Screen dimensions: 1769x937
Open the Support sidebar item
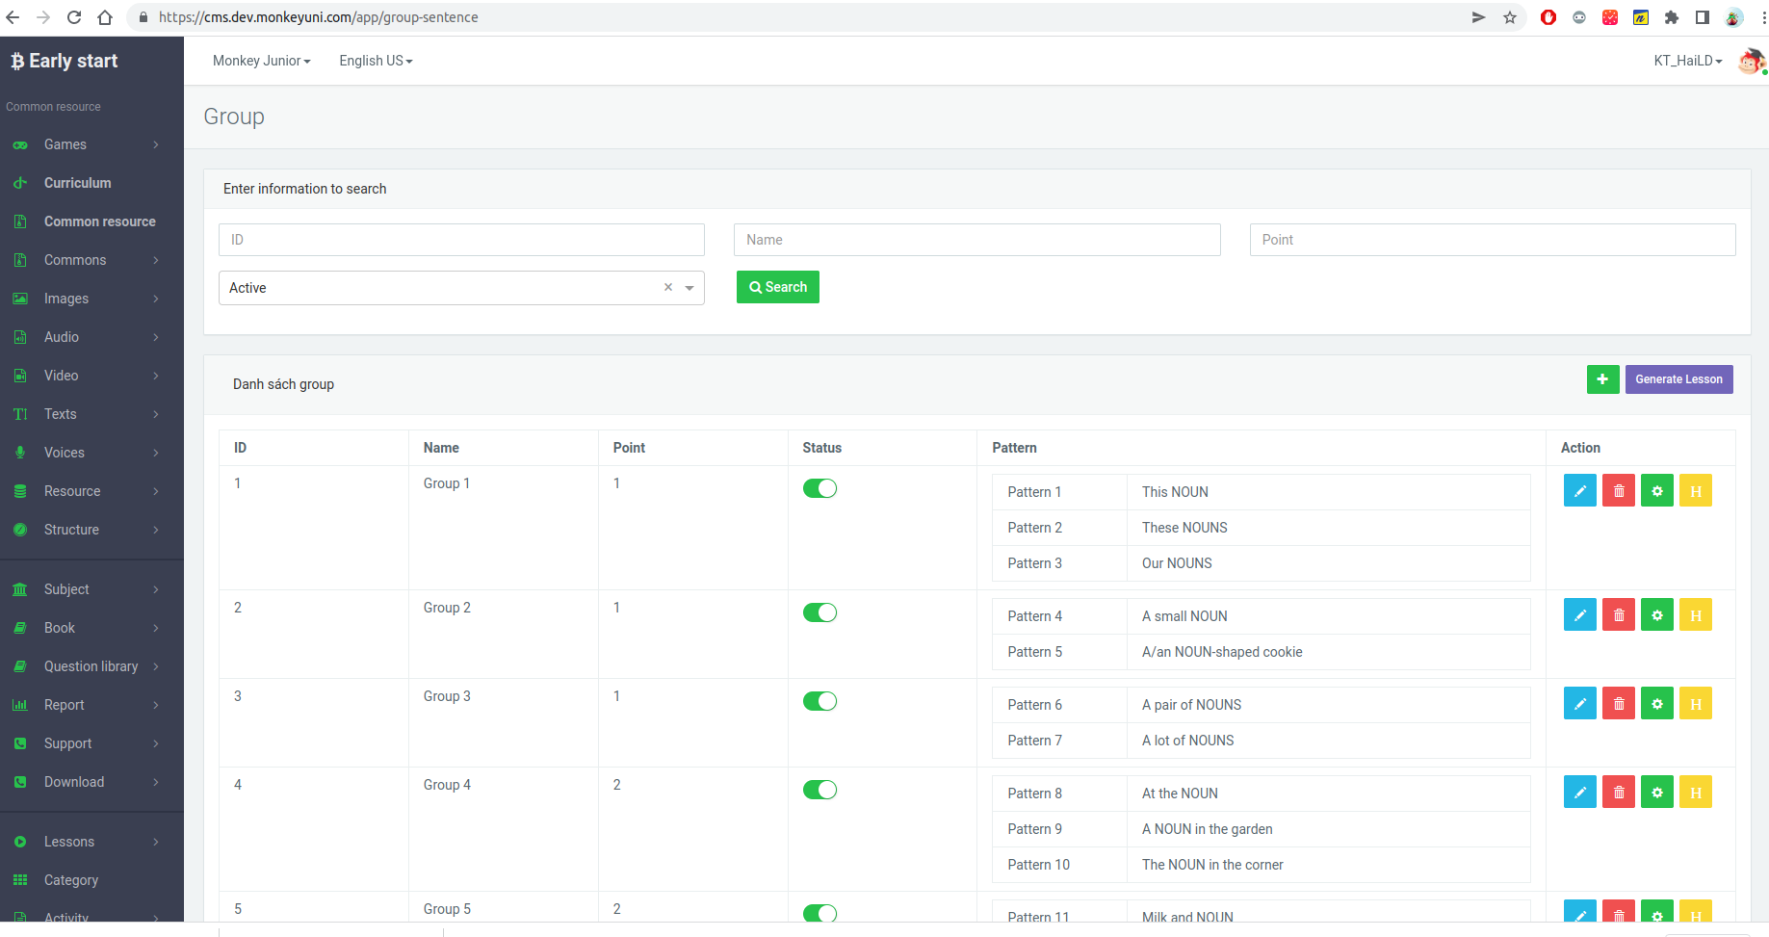(x=91, y=743)
